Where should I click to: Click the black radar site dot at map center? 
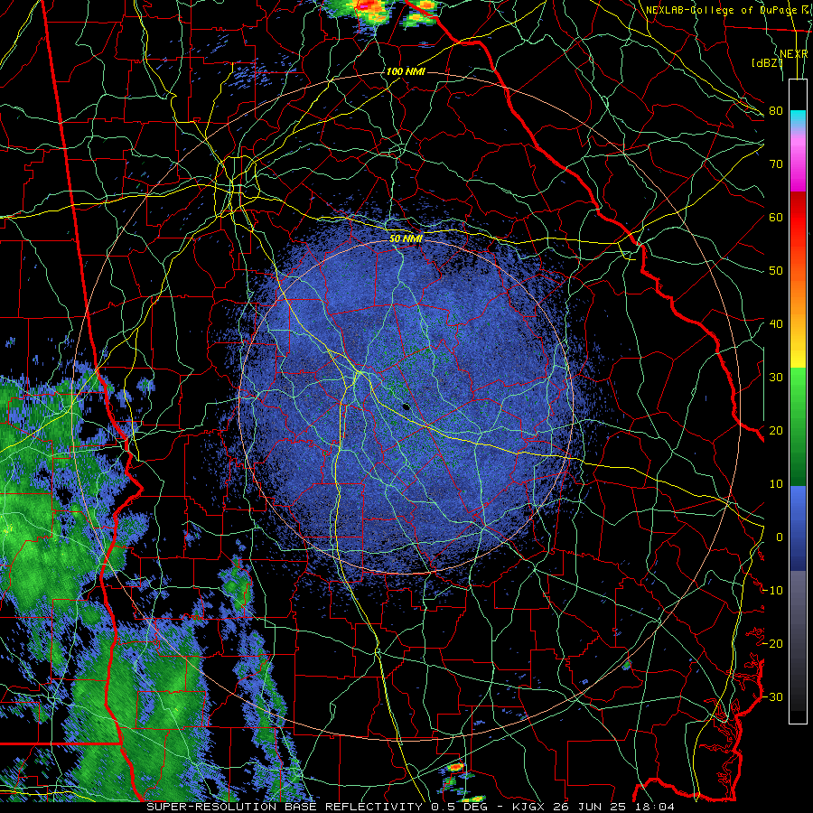406,407
